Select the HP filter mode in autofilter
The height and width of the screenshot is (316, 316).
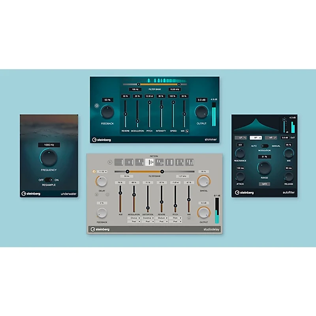coord(271,138)
